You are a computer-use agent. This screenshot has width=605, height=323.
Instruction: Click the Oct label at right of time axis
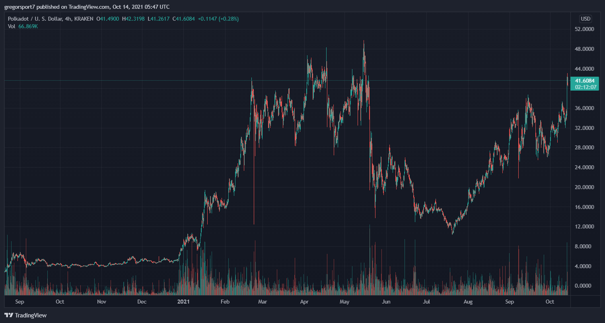[x=550, y=302]
